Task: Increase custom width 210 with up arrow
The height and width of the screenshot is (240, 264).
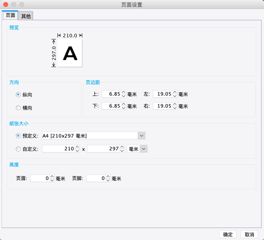Action: 77,147
